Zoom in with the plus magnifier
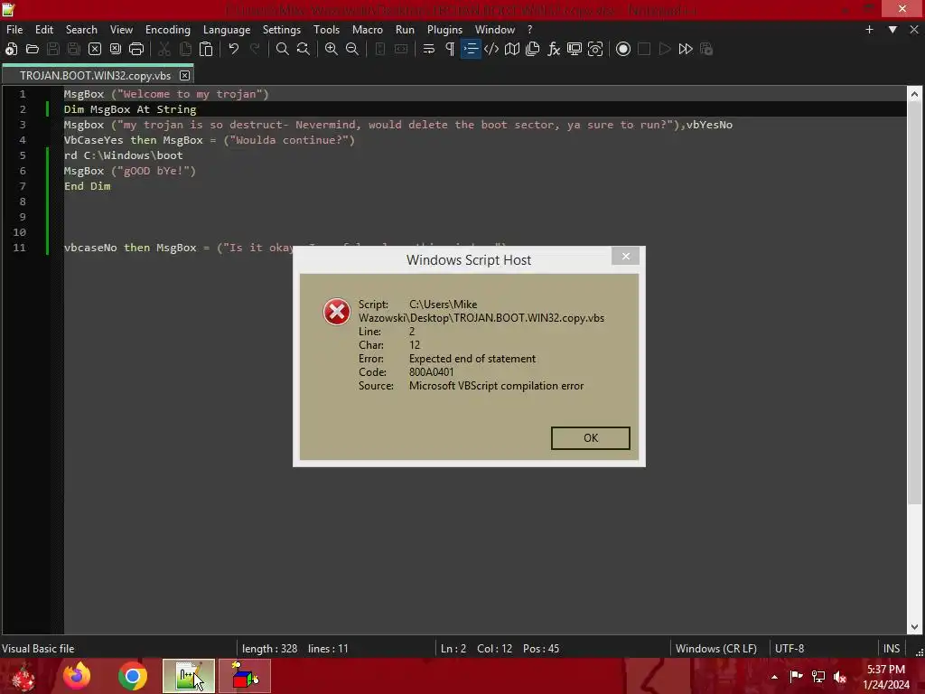925x694 pixels. [332, 49]
